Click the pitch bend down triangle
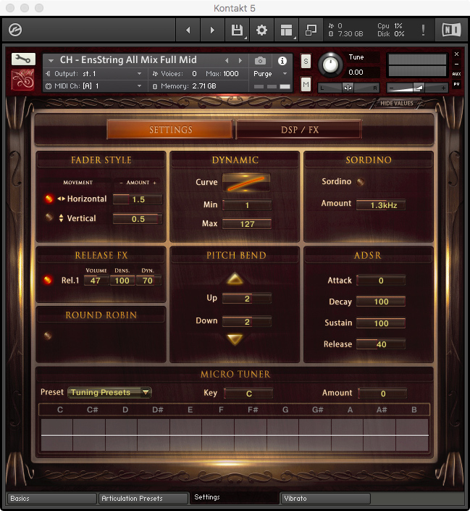 235,339
